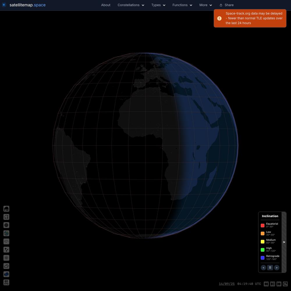Reset time with the refresh icon
Viewport: 291px width, 291px height.
[285, 284]
